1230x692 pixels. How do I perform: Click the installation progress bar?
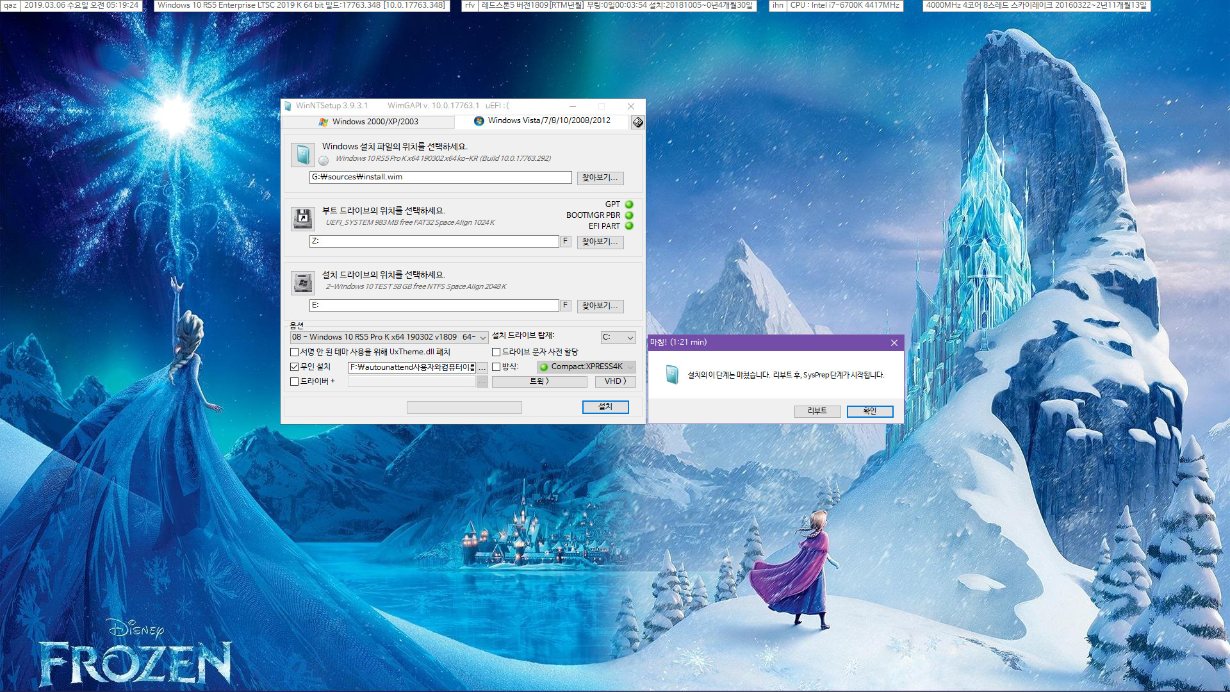click(x=464, y=408)
